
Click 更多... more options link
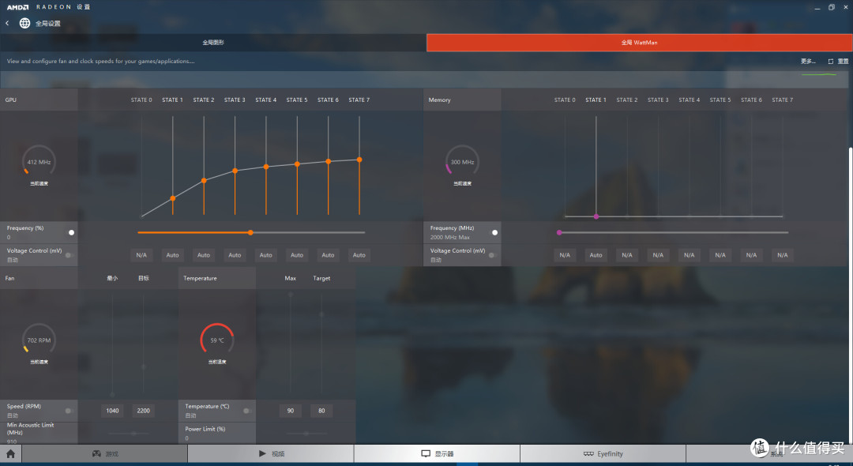click(x=808, y=61)
